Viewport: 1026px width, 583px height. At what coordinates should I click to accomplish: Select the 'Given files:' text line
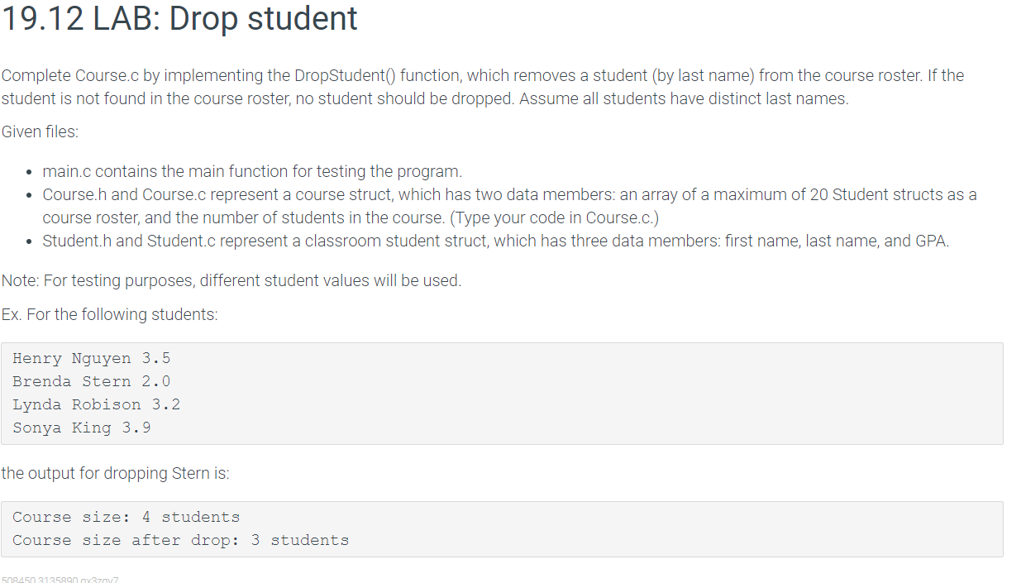click(41, 131)
